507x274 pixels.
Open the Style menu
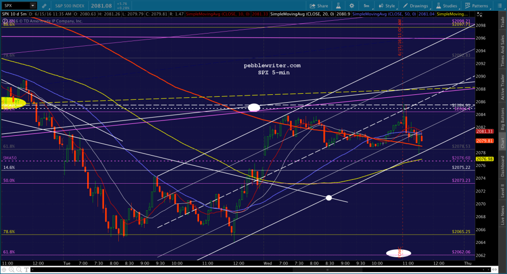[387, 6]
